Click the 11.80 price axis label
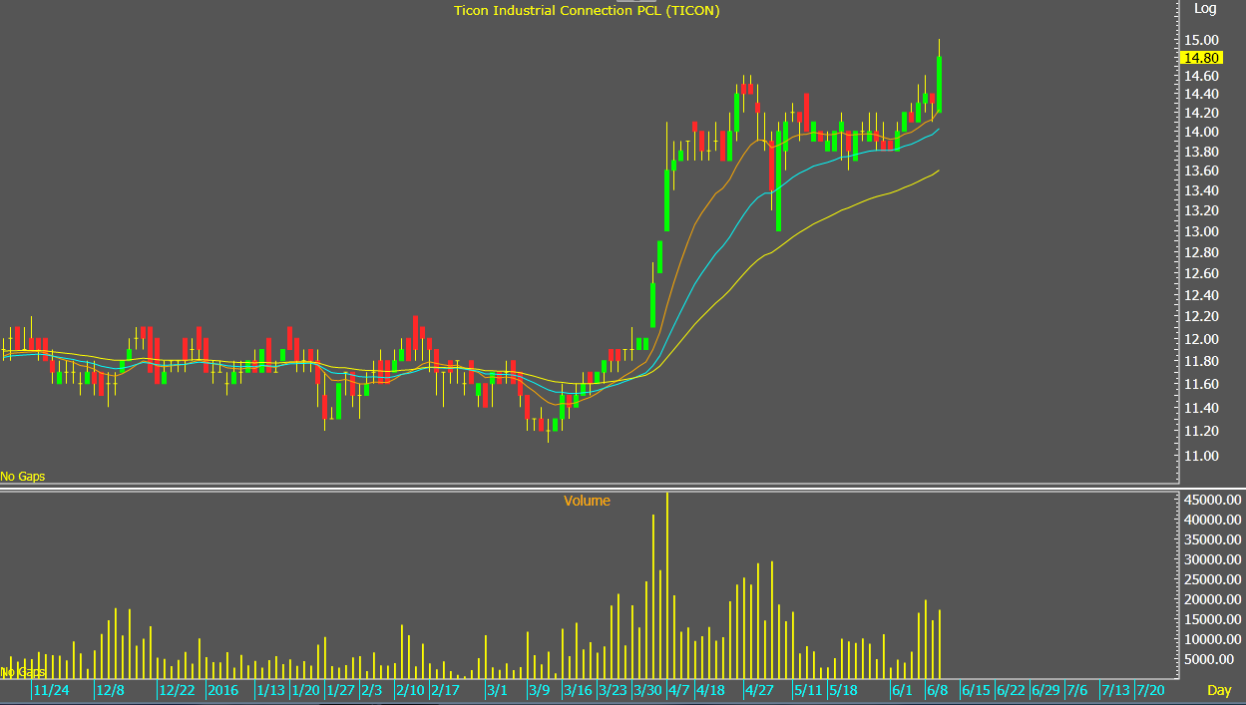This screenshot has height=705, width=1246. tap(1200, 361)
